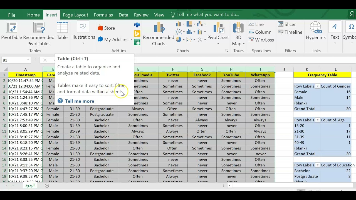The width and height of the screenshot is (356, 200).
Task: Switch to the View tab
Action: click(x=159, y=15)
